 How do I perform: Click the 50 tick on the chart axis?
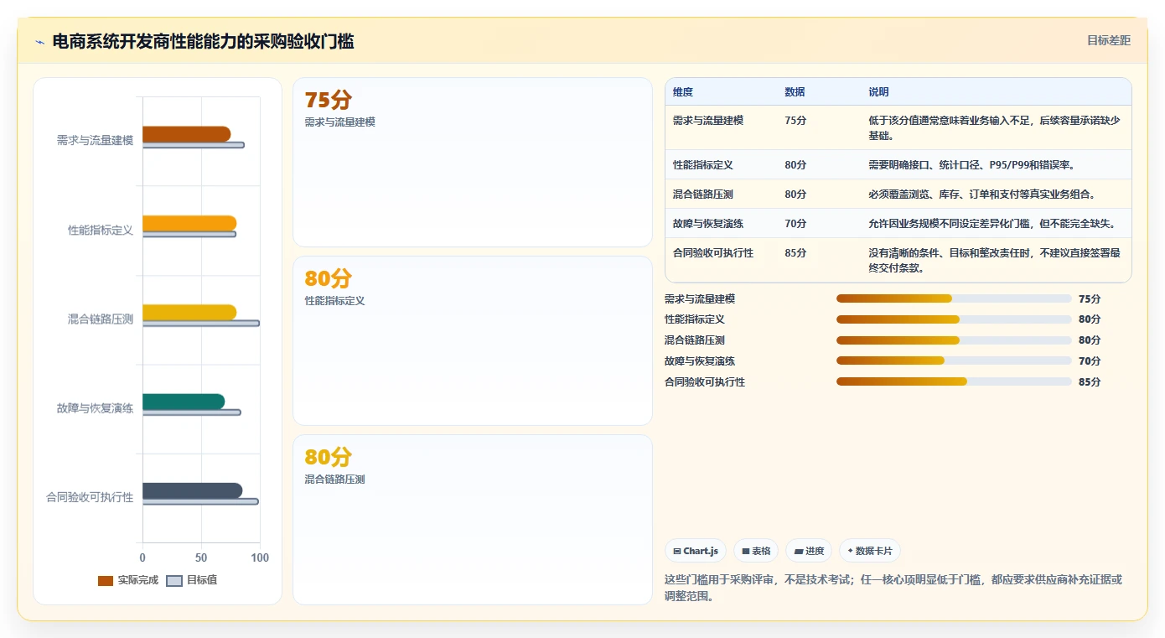click(x=201, y=558)
